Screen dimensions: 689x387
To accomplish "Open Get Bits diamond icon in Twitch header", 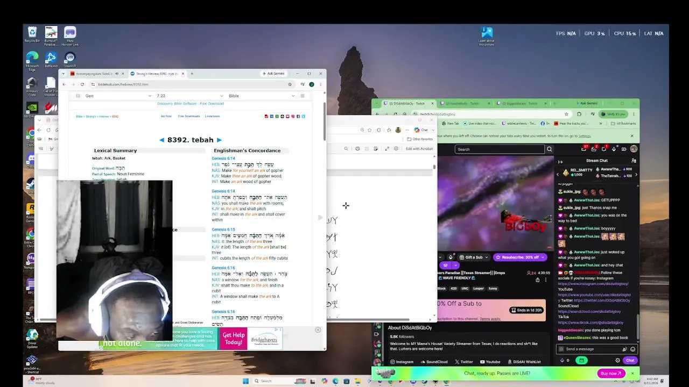I will pos(614,149).
